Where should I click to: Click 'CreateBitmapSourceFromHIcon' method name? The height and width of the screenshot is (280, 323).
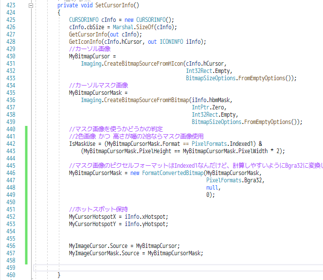pos(144,64)
